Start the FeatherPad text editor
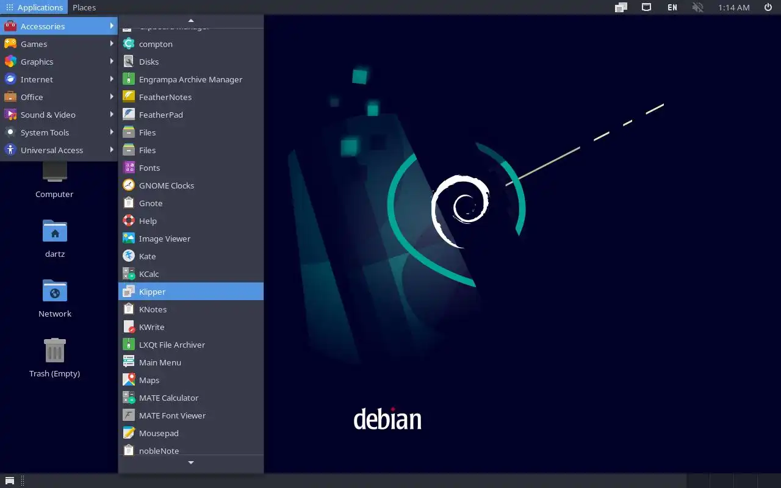The height and width of the screenshot is (488, 781). pos(191,115)
